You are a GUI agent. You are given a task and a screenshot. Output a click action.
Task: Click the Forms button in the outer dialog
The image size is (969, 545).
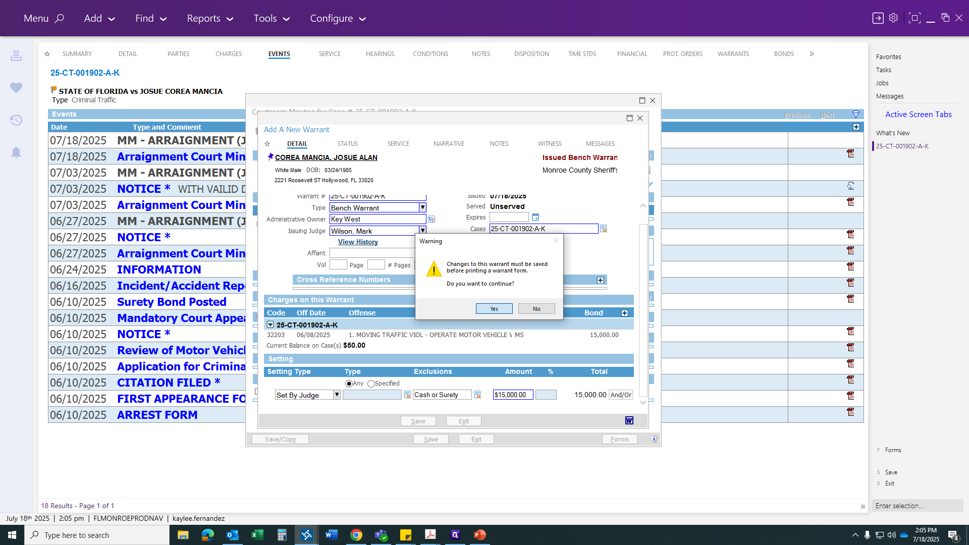click(620, 439)
